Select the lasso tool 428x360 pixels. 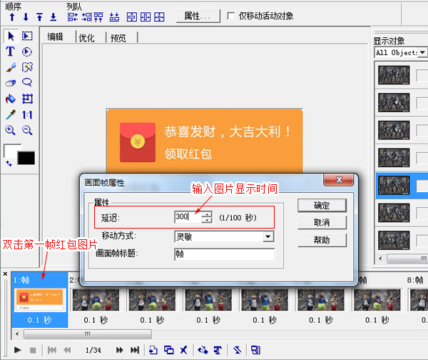tap(27, 83)
